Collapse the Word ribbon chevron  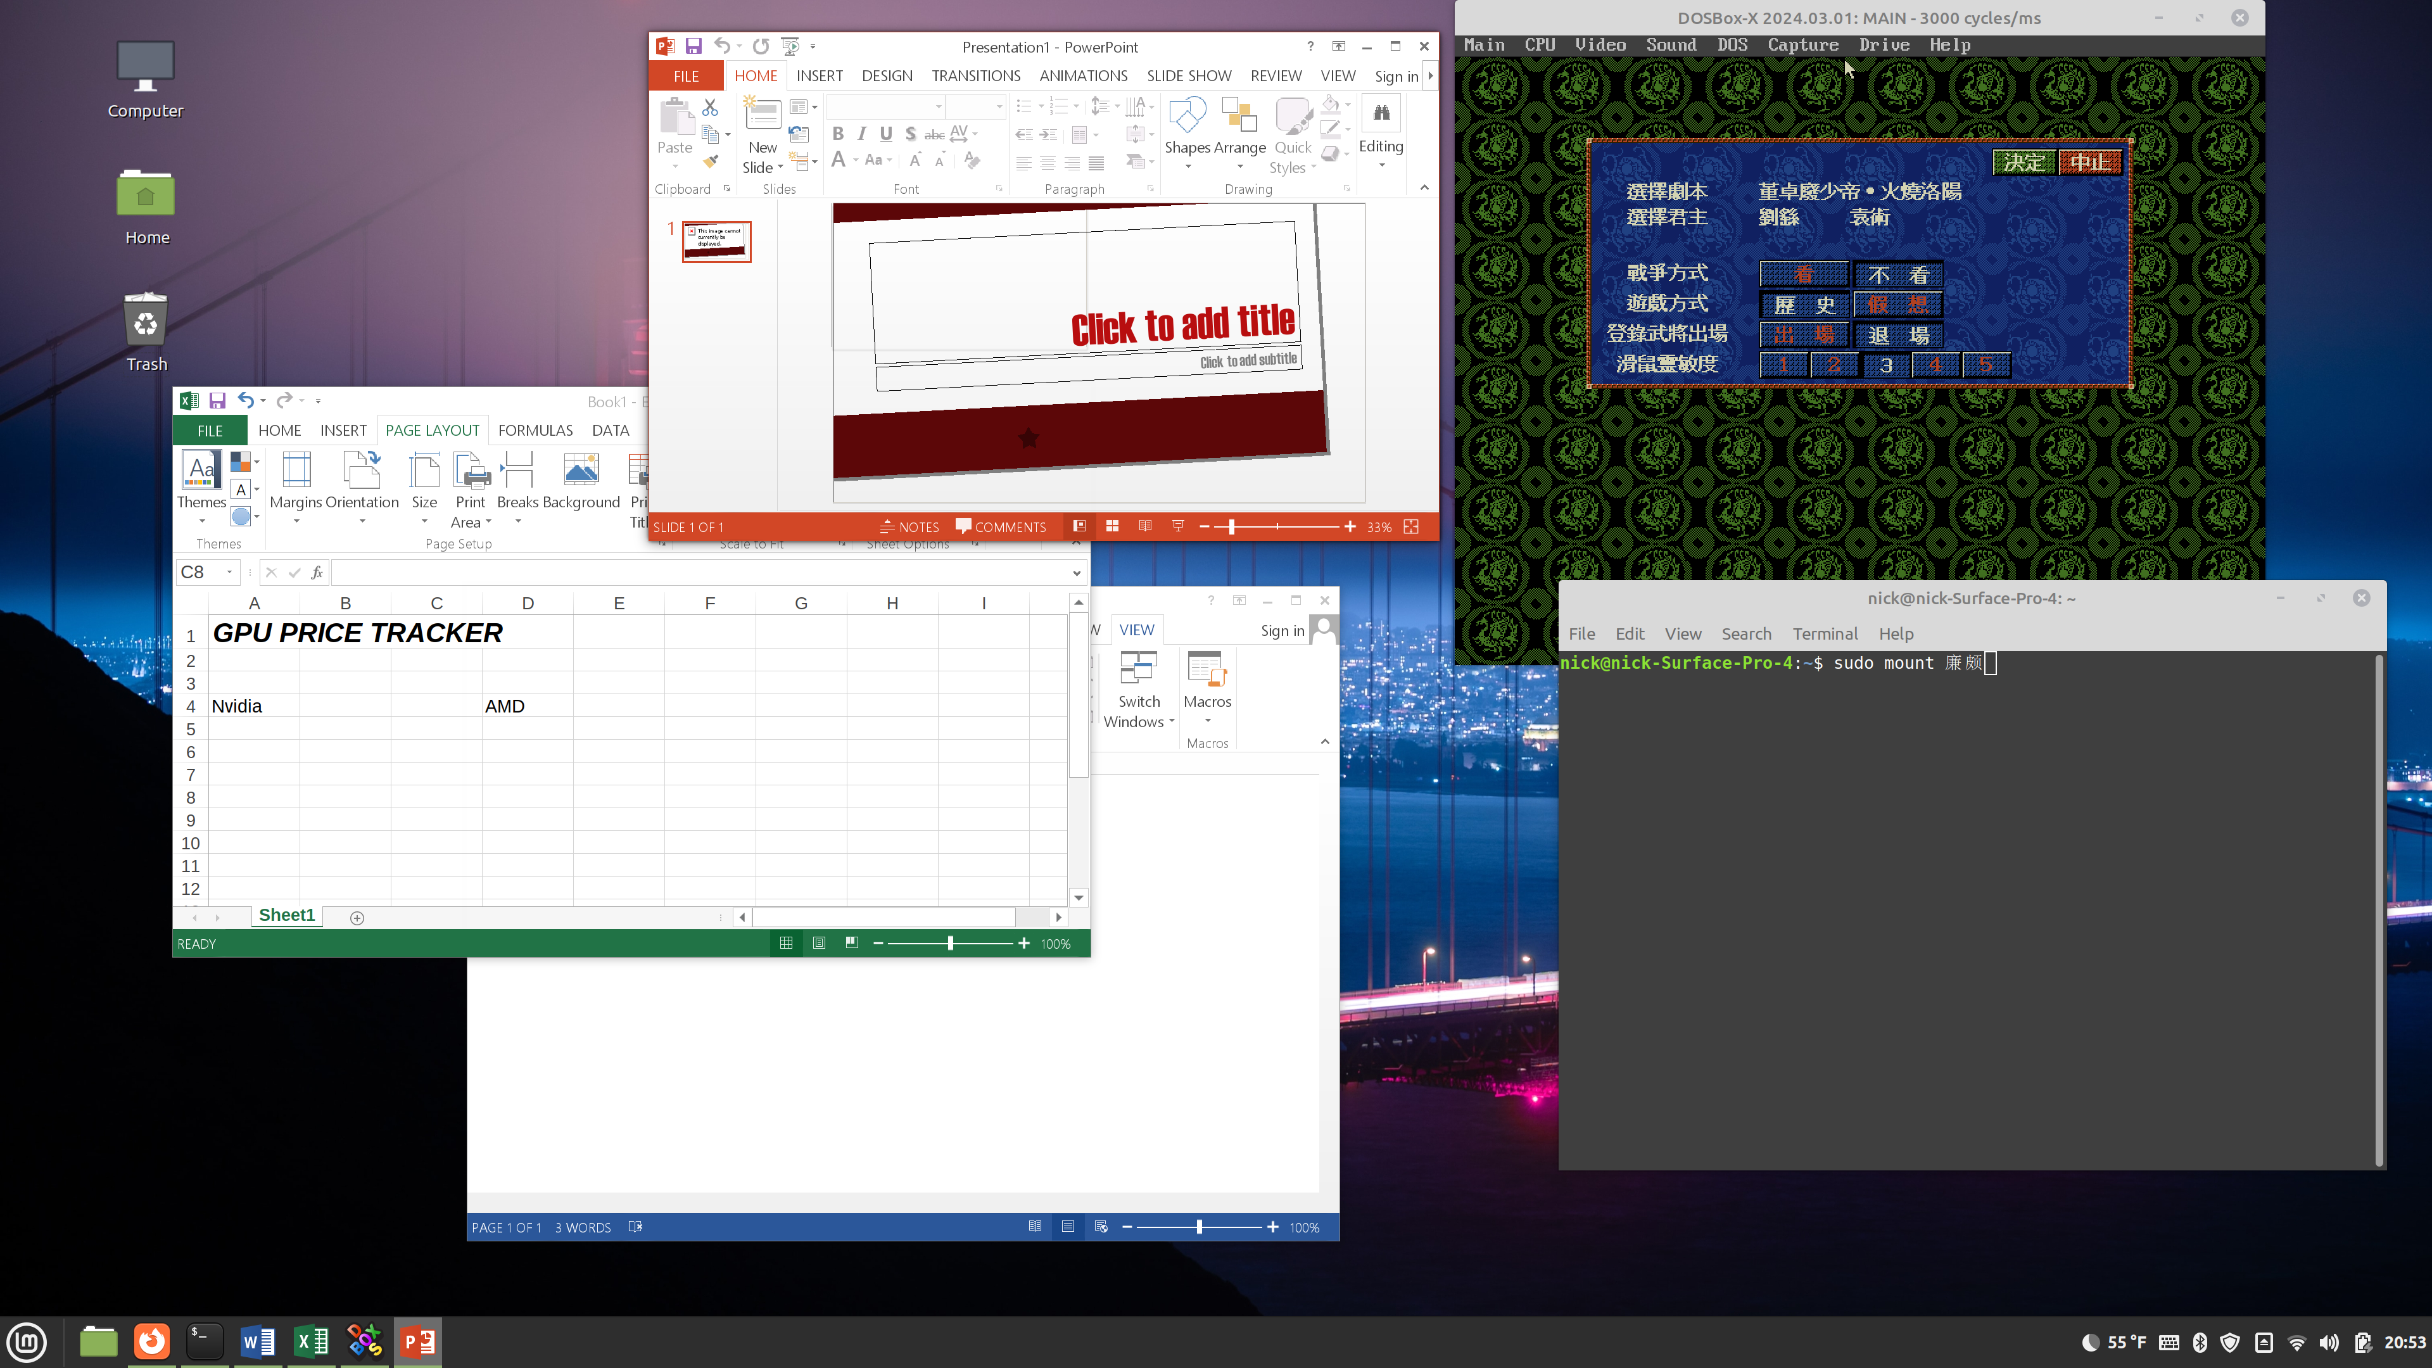1324,742
